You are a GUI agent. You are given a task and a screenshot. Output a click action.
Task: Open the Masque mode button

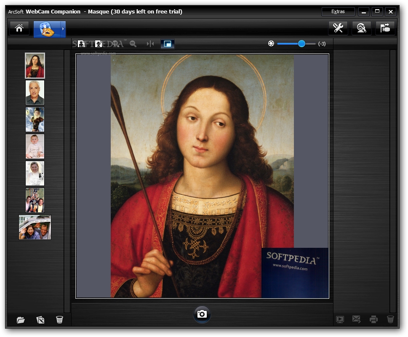(47, 29)
